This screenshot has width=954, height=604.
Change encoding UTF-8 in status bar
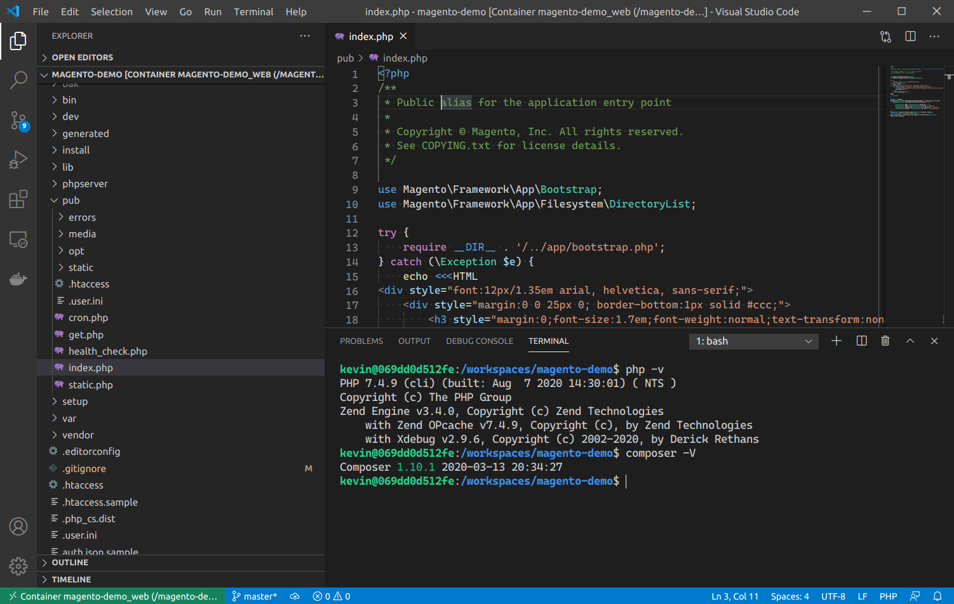point(833,596)
